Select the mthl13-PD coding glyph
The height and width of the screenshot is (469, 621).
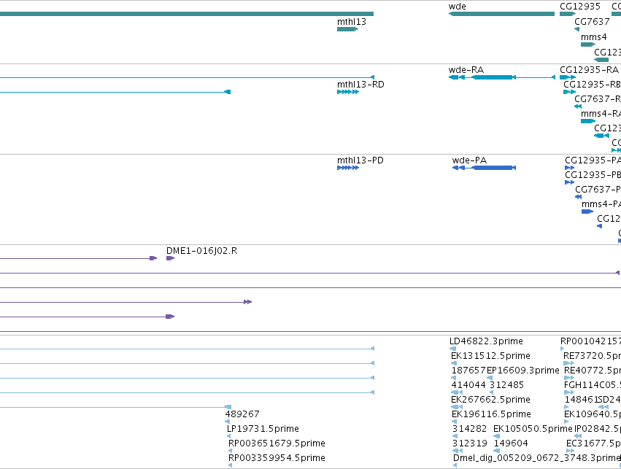(x=348, y=168)
